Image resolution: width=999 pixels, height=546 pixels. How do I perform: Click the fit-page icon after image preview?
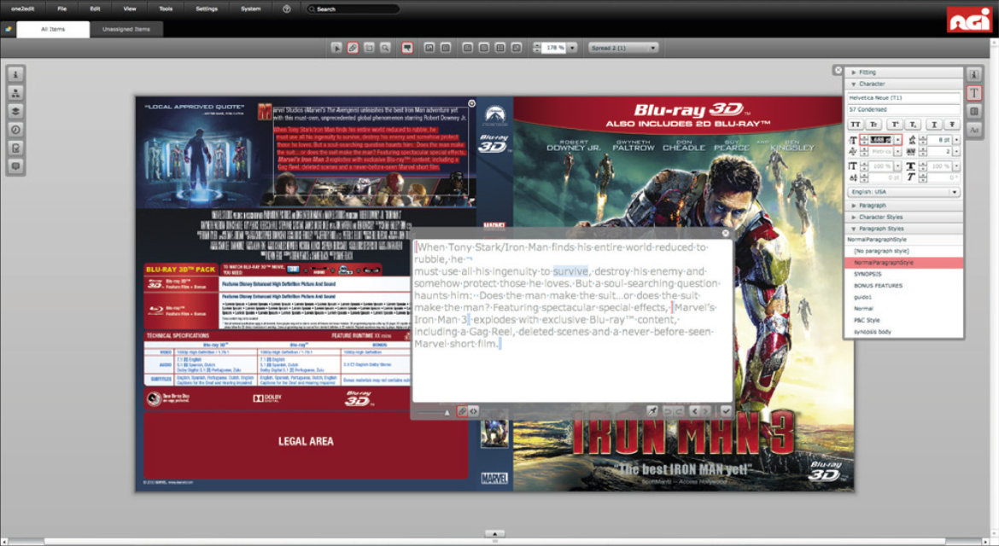(x=446, y=48)
